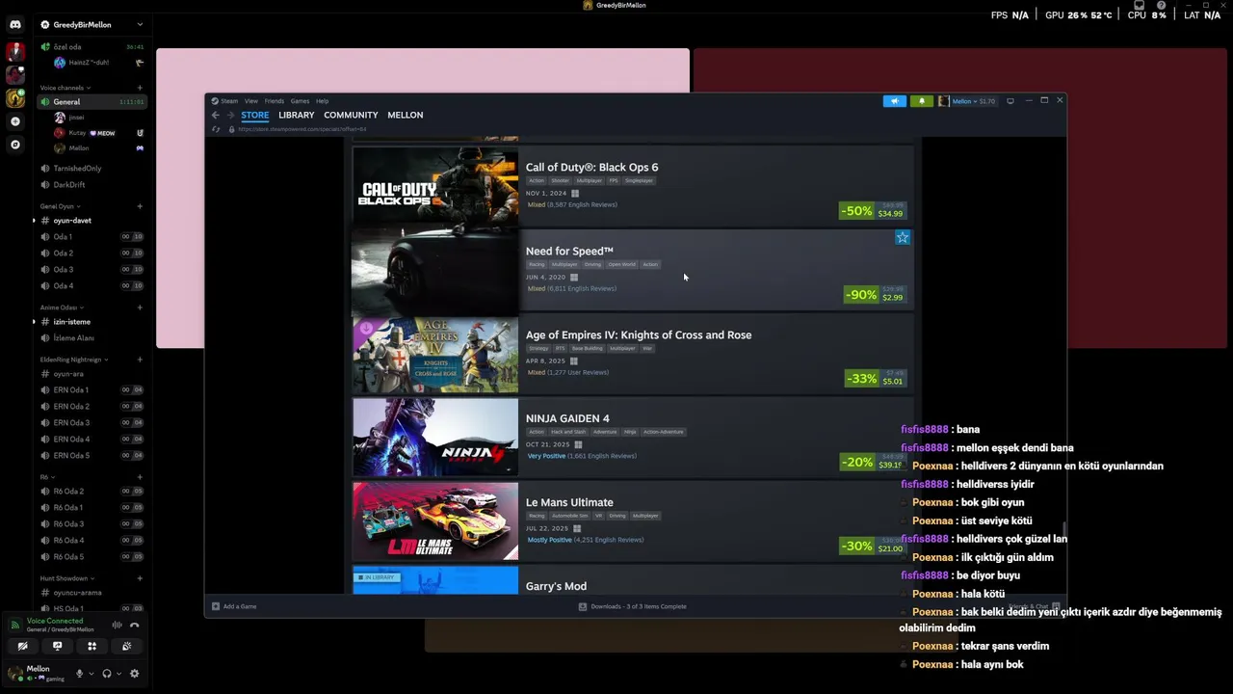Collapse EldenRing Nightreign category
Image resolution: width=1233 pixels, height=694 pixels.
pos(74,360)
